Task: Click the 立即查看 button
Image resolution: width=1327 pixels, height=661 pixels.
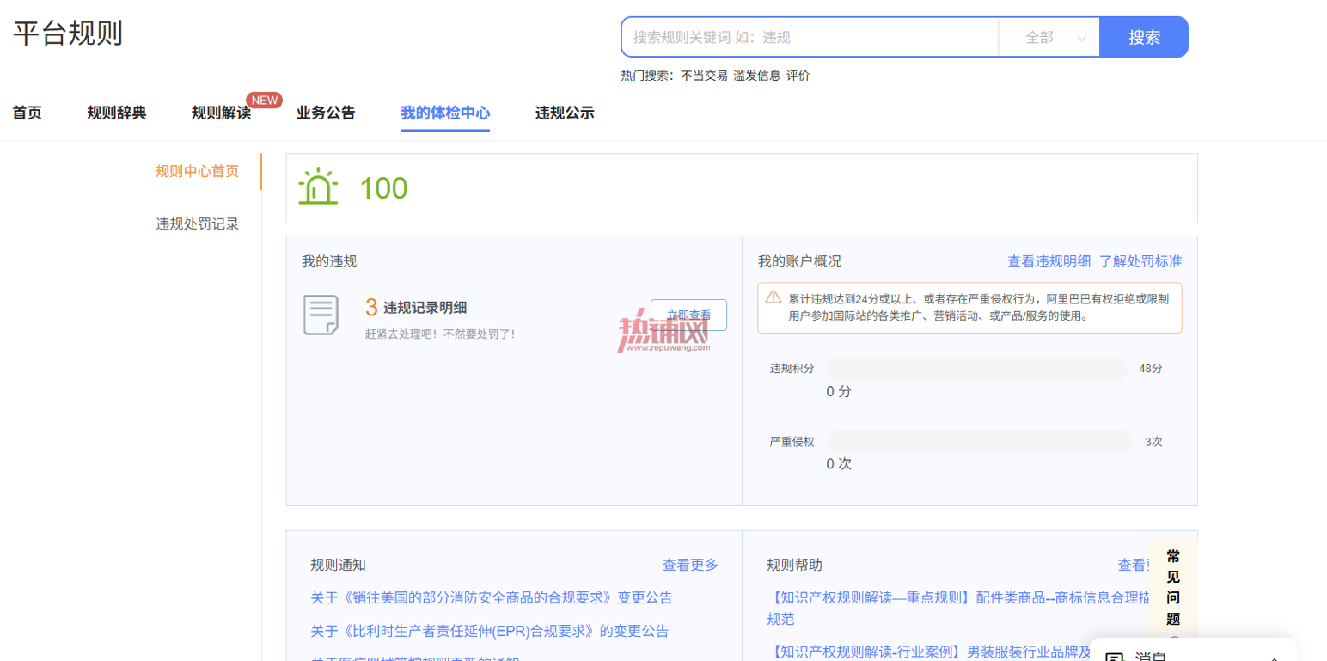Action: pos(688,315)
